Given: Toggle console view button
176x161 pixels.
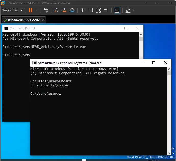Looking at the screenshot, I should coord(117,10).
